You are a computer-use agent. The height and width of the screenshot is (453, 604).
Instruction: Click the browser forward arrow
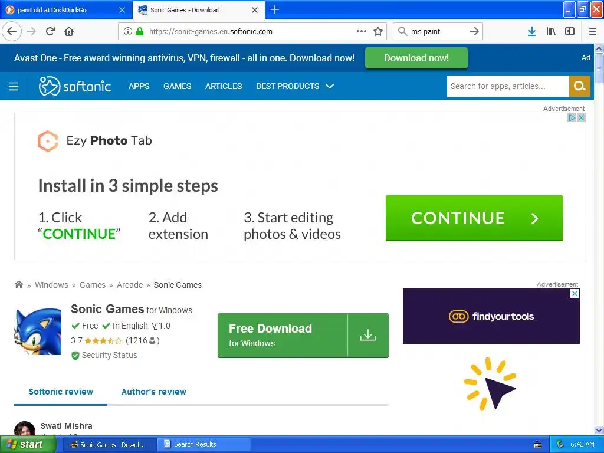coord(31,31)
